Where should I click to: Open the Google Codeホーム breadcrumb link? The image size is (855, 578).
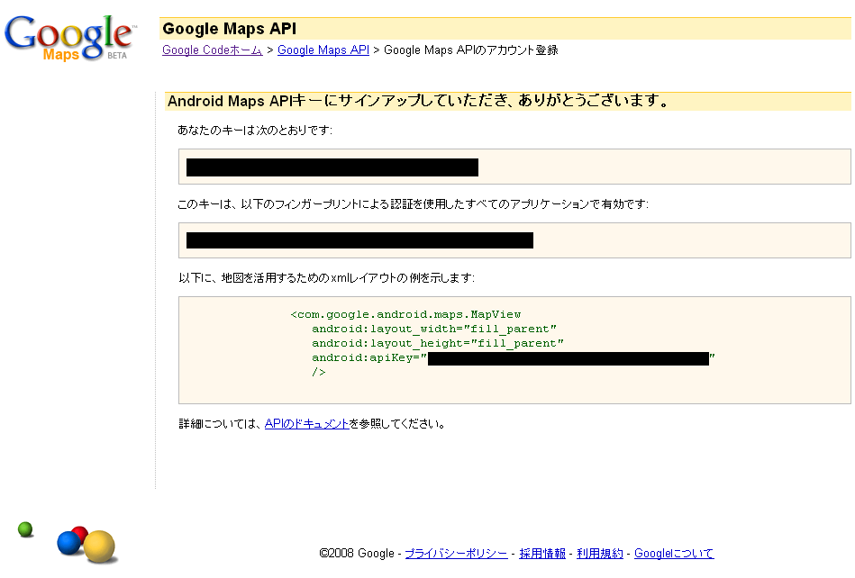point(212,50)
